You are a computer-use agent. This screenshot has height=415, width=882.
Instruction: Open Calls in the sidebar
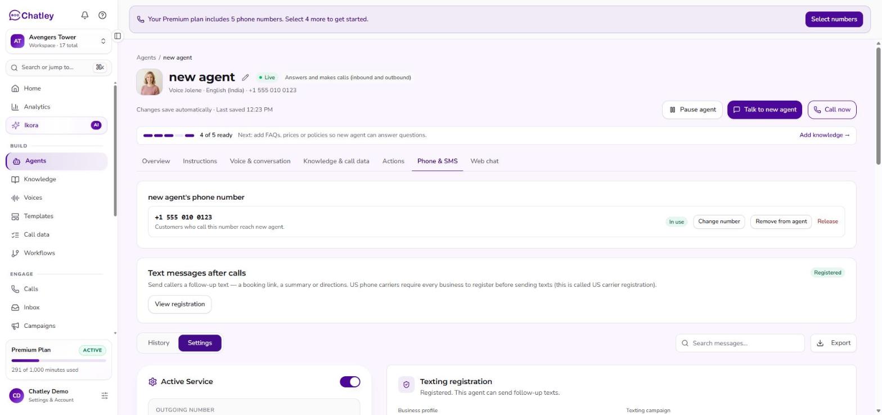pyautogui.click(x=56, y=289)
